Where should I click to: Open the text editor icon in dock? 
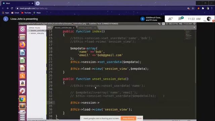(x=23, y=113)
